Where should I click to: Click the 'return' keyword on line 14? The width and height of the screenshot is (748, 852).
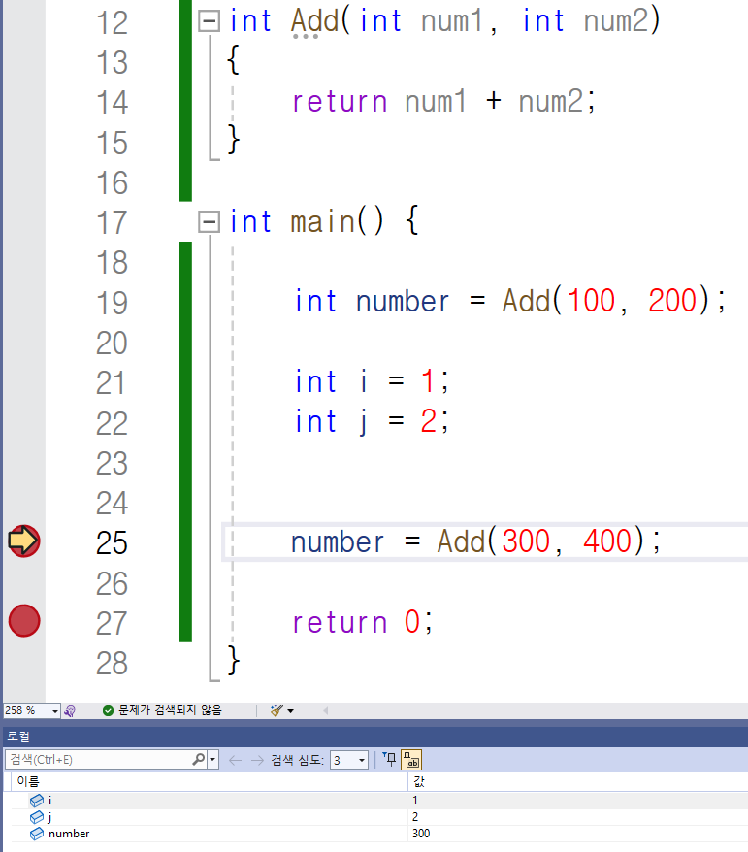pyautogui.click(x=340, y=102)
